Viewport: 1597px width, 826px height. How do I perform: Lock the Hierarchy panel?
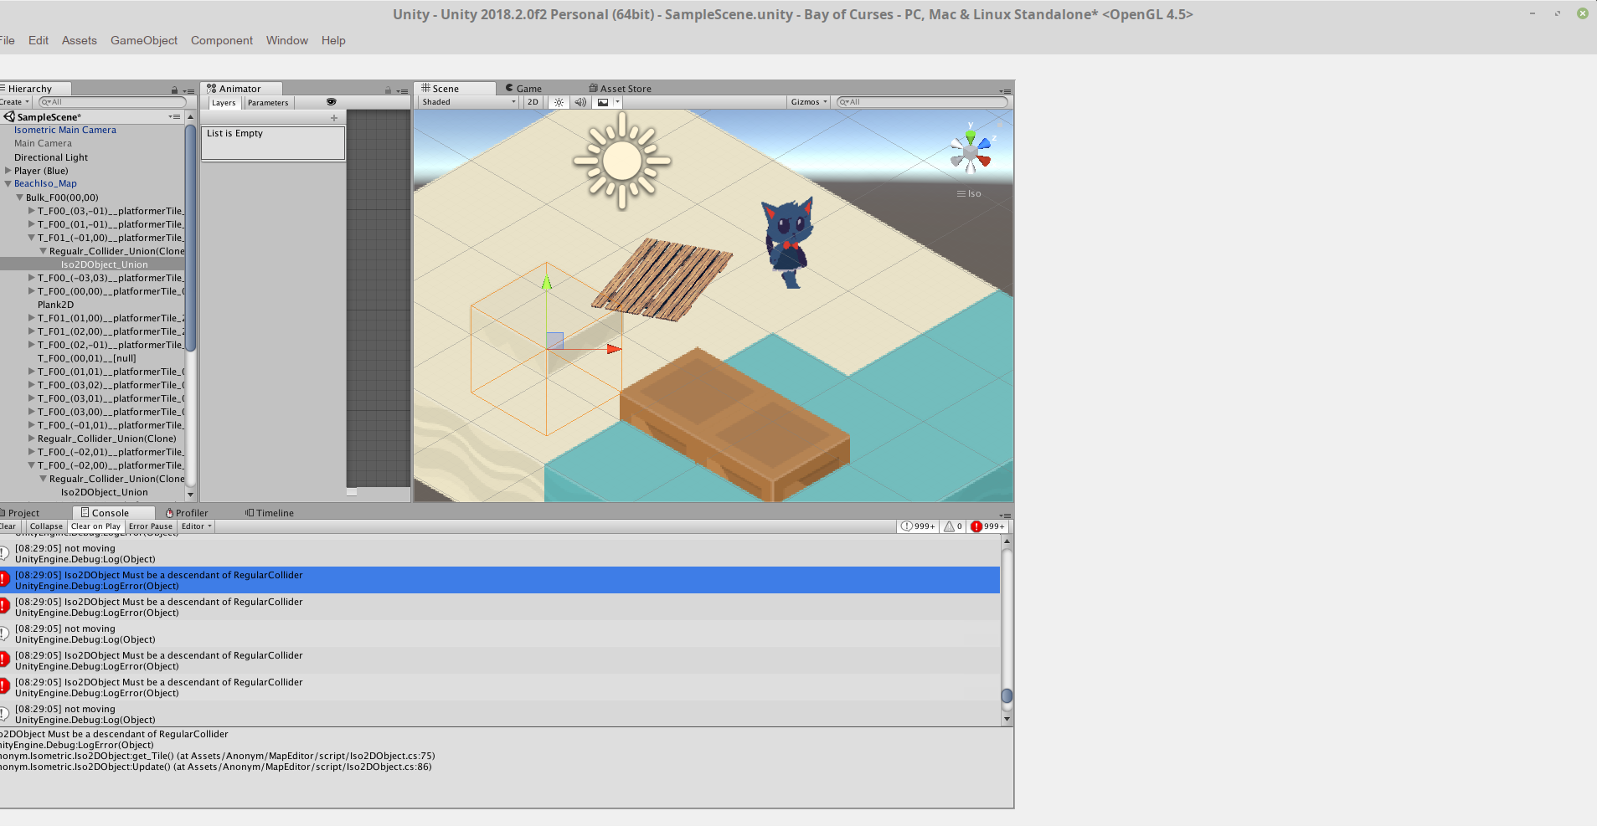[174, 90]
